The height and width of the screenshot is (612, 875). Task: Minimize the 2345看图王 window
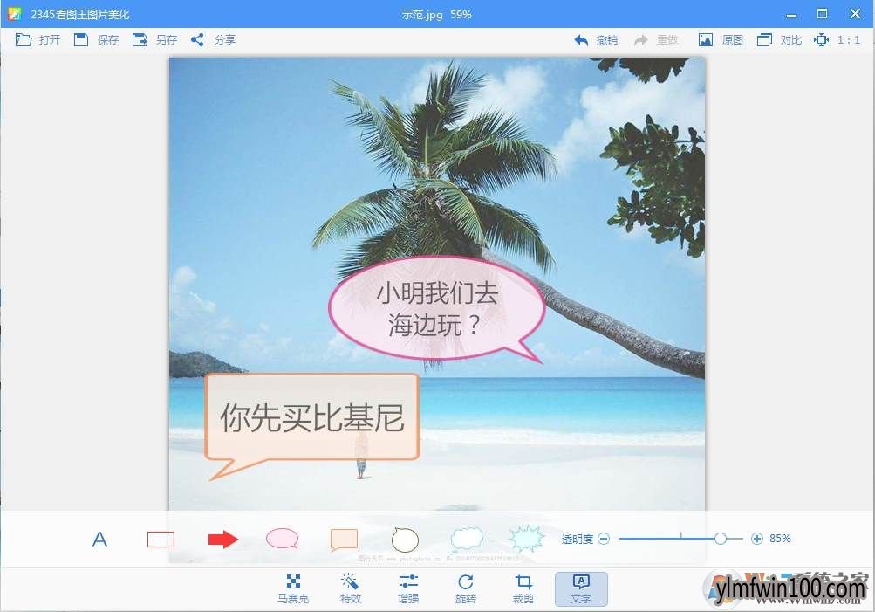791,15
